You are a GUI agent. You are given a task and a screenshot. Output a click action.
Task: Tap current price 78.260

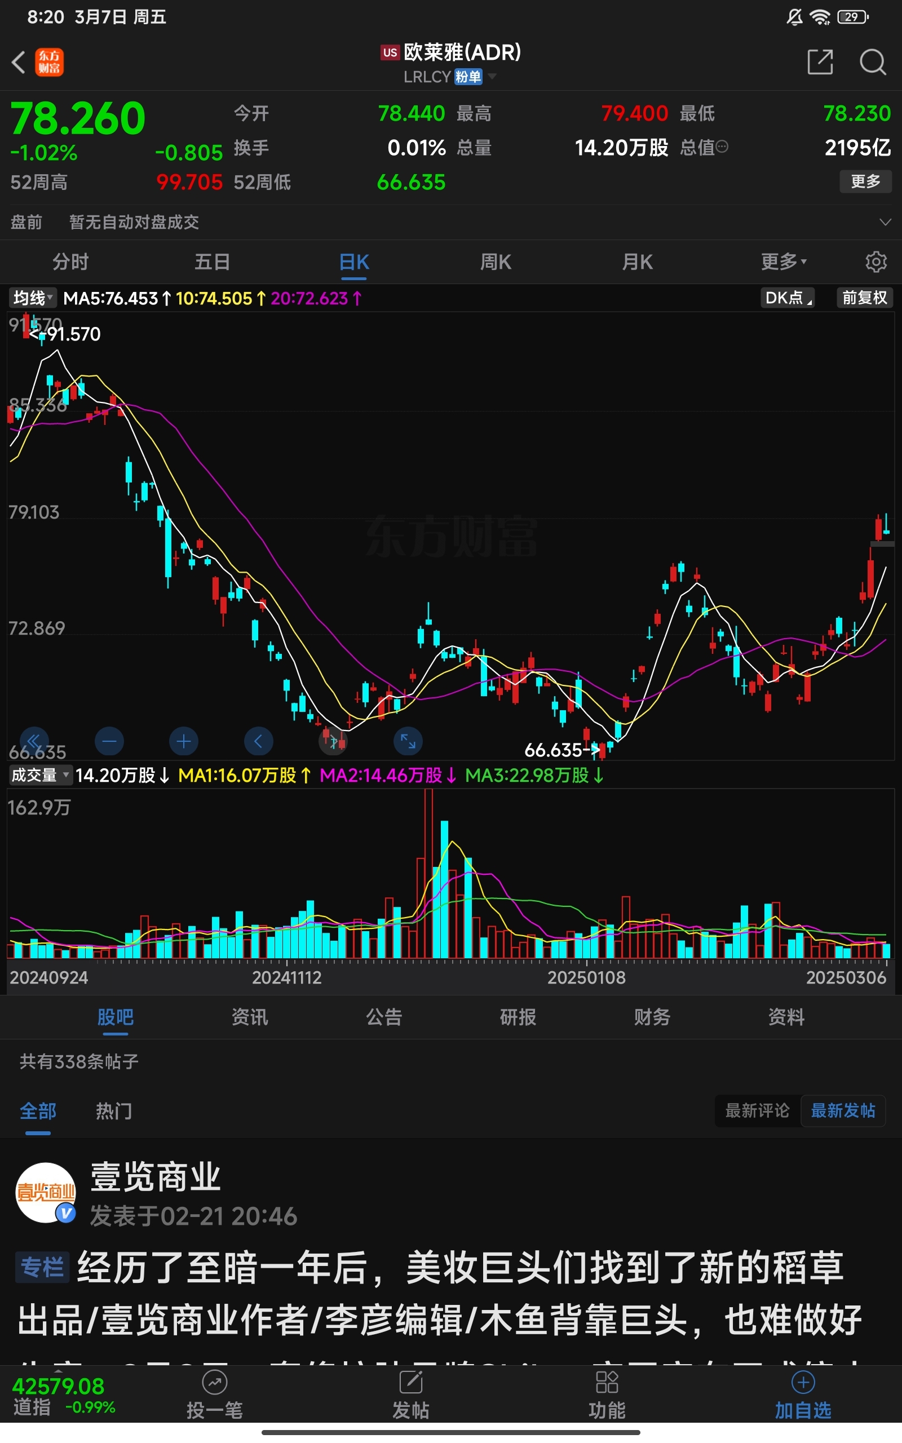pyautogui.click(x=78, y=118)
